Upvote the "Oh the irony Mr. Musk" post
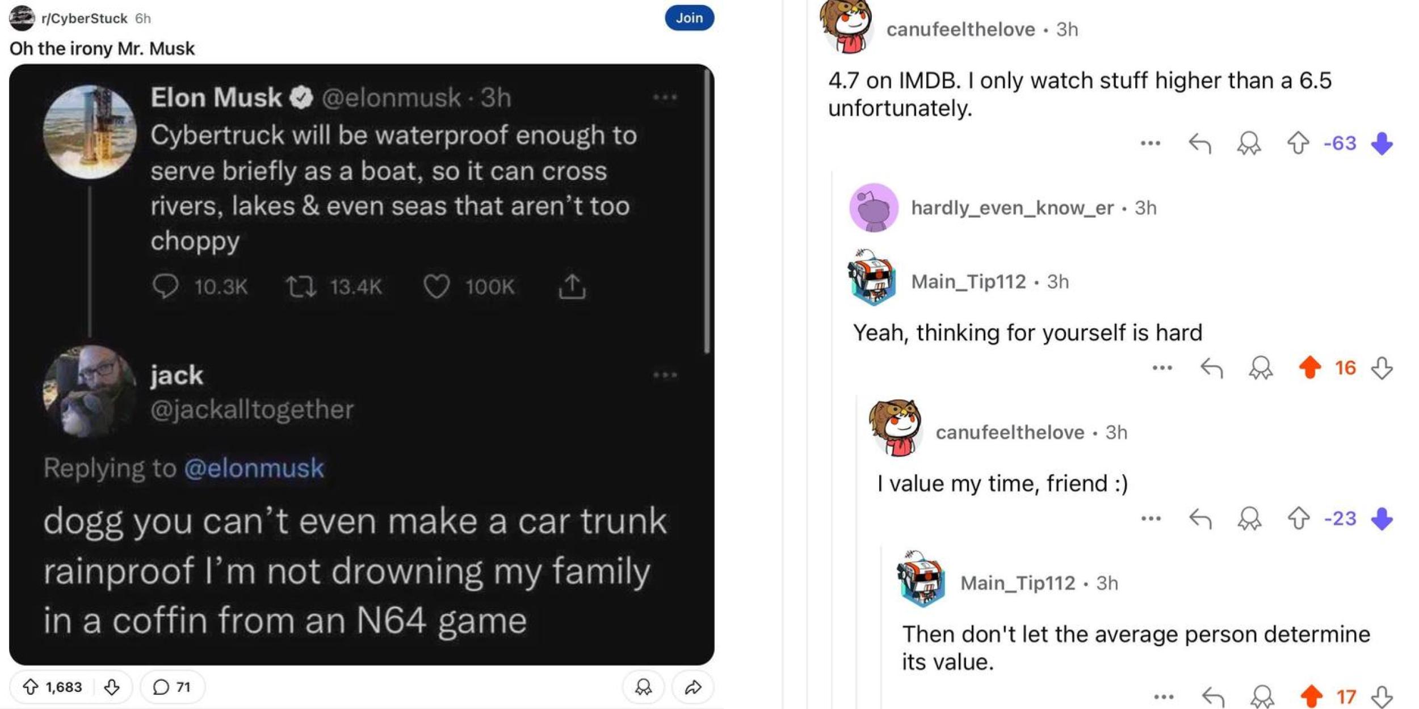 [x=30, y=687]
